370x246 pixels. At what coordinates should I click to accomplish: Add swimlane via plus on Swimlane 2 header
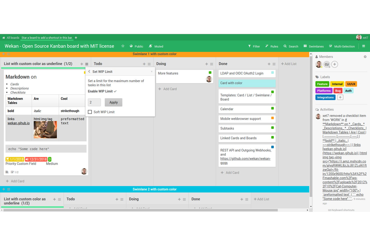[4, 189]
